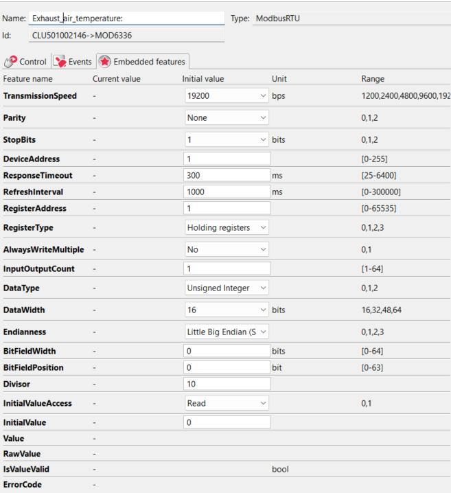Select the ResponseTimeout feature label
Image resolution: width=451 pixels, height=493 pixels.
tap(38, 176)
